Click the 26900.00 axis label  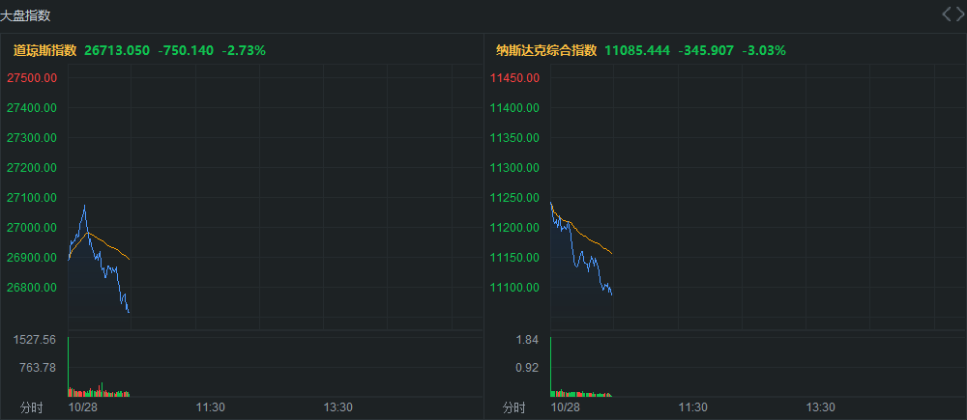point(32,258)
